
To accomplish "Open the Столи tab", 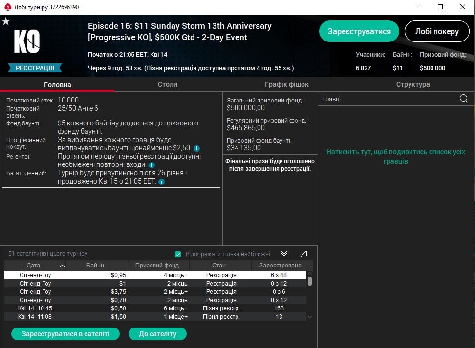I will (168, 84).
